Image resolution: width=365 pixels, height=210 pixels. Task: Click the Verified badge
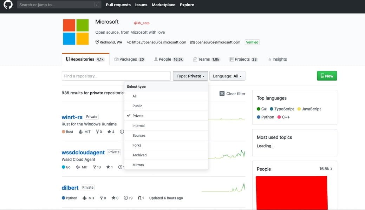[252, 42]
